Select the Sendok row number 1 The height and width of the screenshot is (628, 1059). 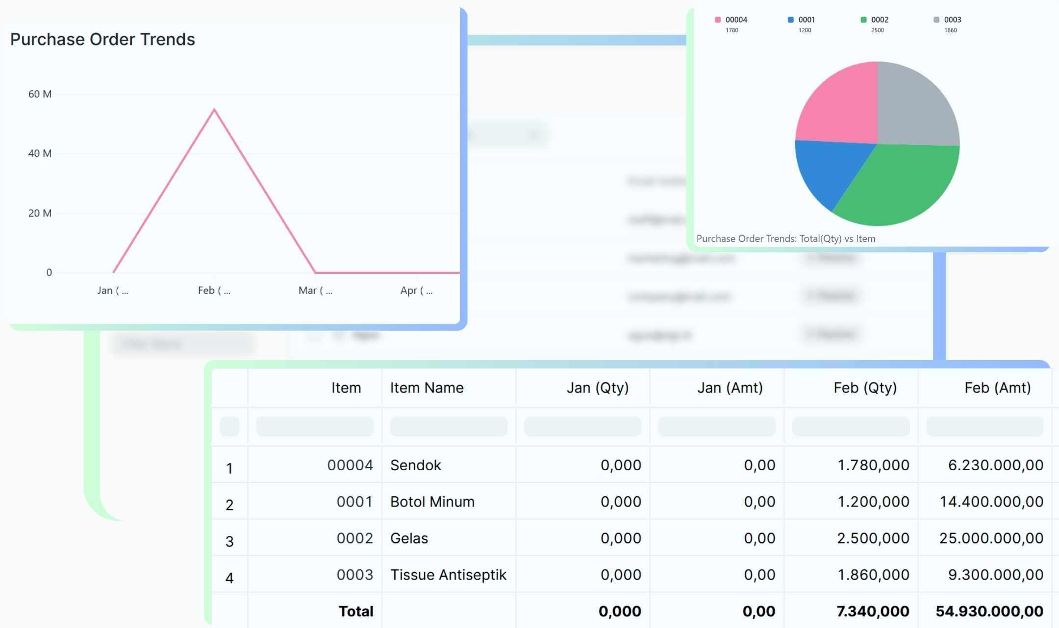229,468
